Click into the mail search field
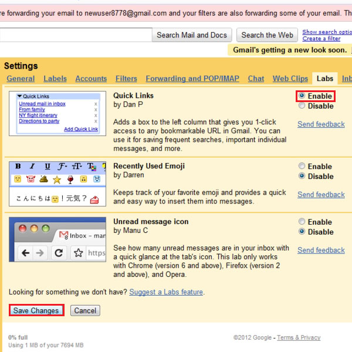 pyautogui.click(x=76, y=35)
